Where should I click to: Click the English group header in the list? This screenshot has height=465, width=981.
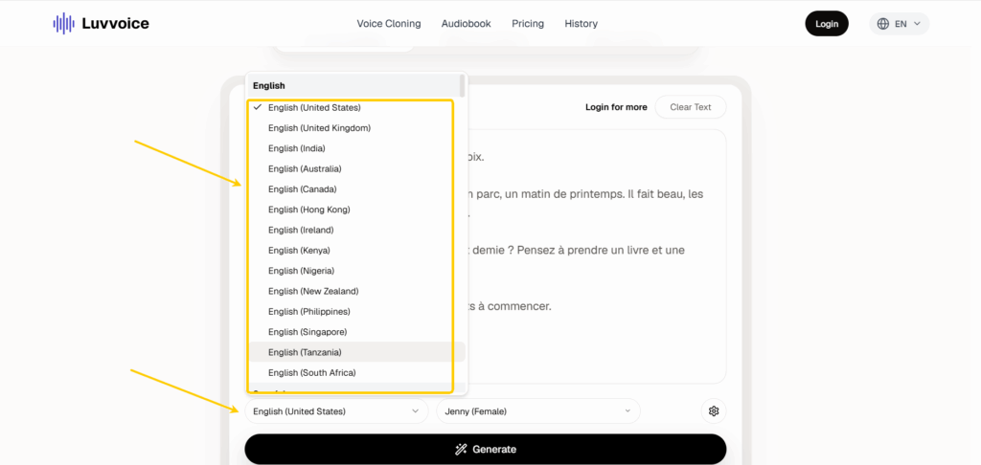point(353,85)
